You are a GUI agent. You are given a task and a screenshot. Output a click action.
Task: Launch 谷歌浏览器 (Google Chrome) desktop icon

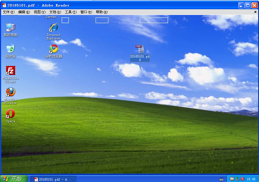click(x=53, y=48)
